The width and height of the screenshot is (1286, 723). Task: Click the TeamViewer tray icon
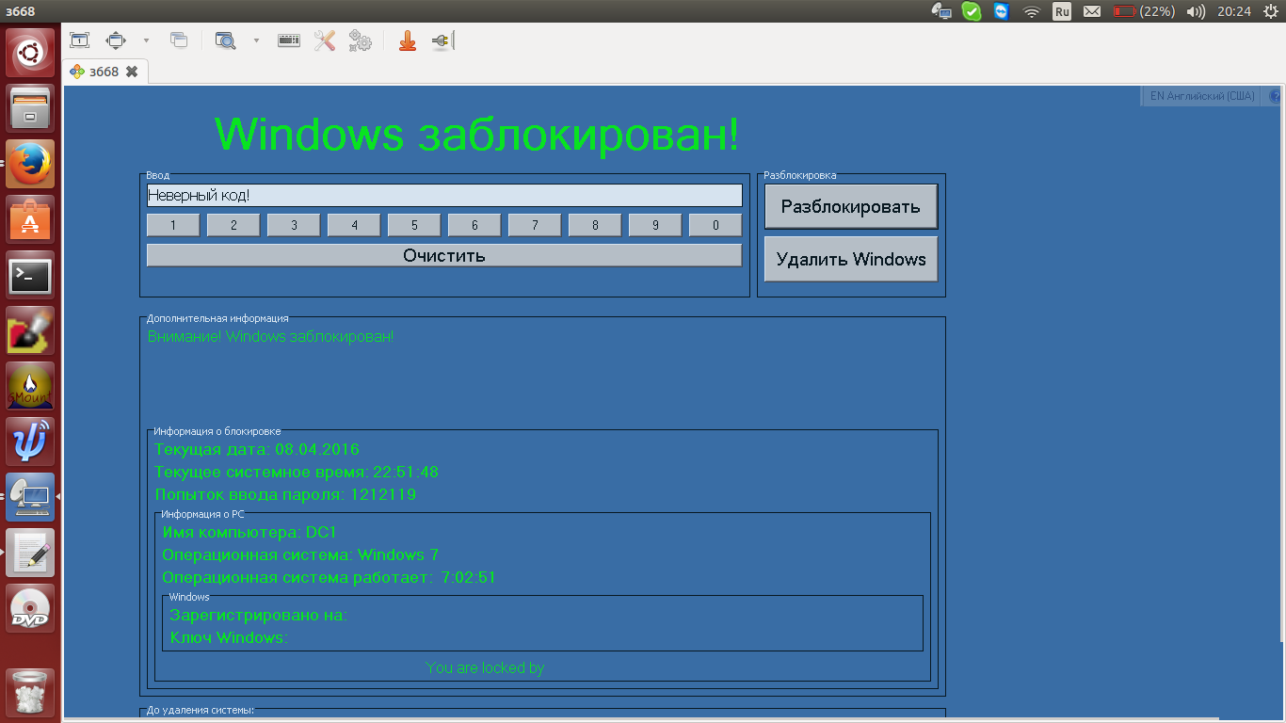[x=1001, y=11]
